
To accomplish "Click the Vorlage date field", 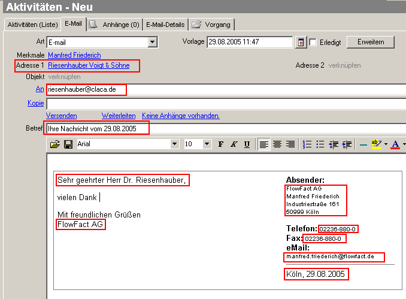I will [250, 42].
